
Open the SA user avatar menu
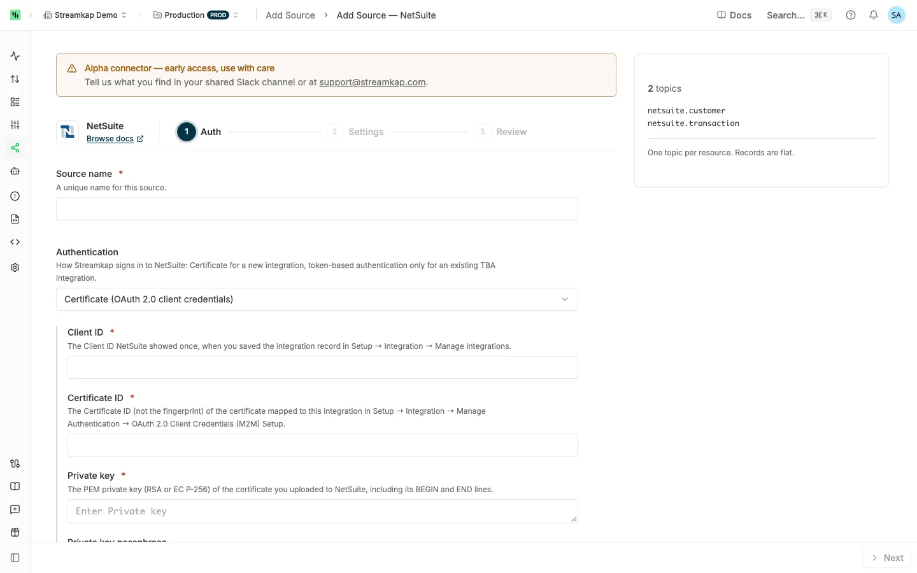pos(897,15)
